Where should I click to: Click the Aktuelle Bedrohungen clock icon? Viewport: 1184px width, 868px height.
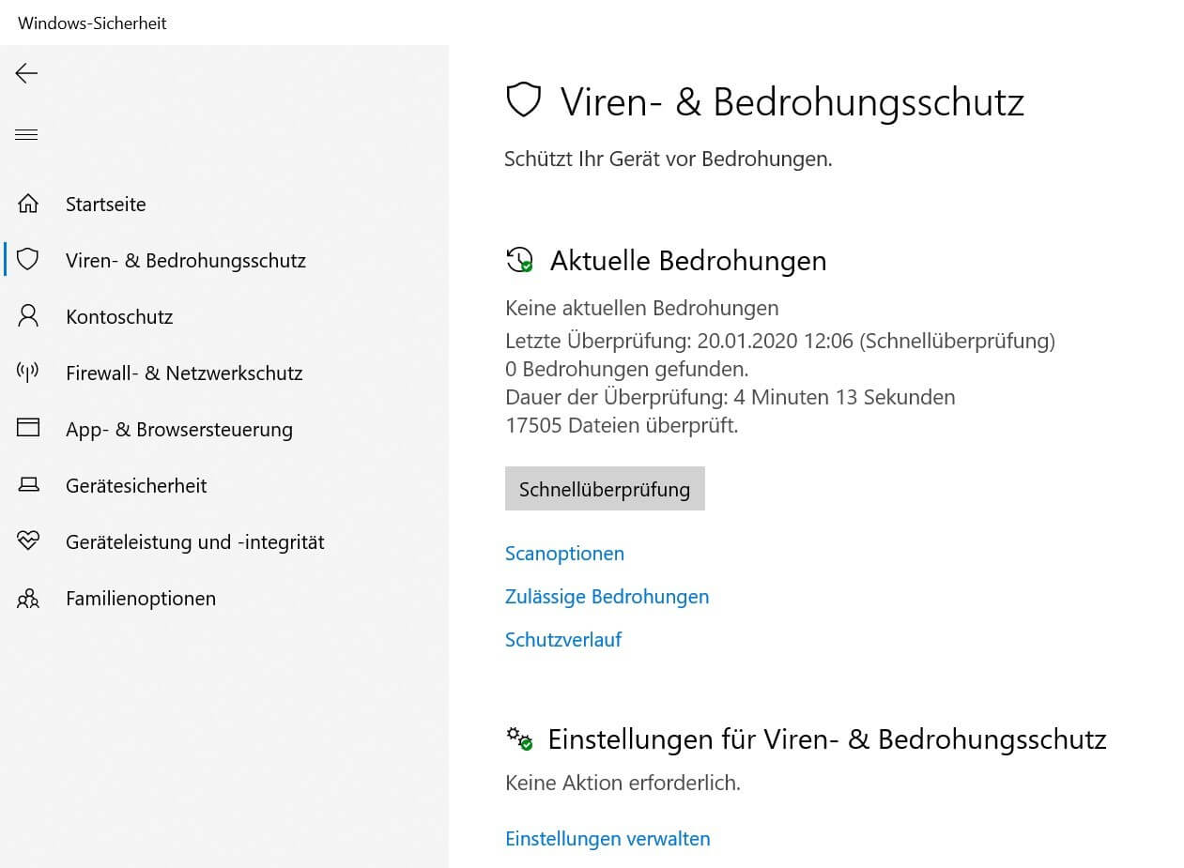(x=519, y=260)
